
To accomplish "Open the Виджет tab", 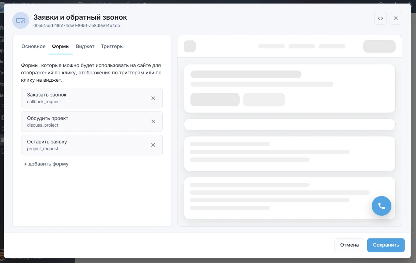I will click(x=85, y=46).
